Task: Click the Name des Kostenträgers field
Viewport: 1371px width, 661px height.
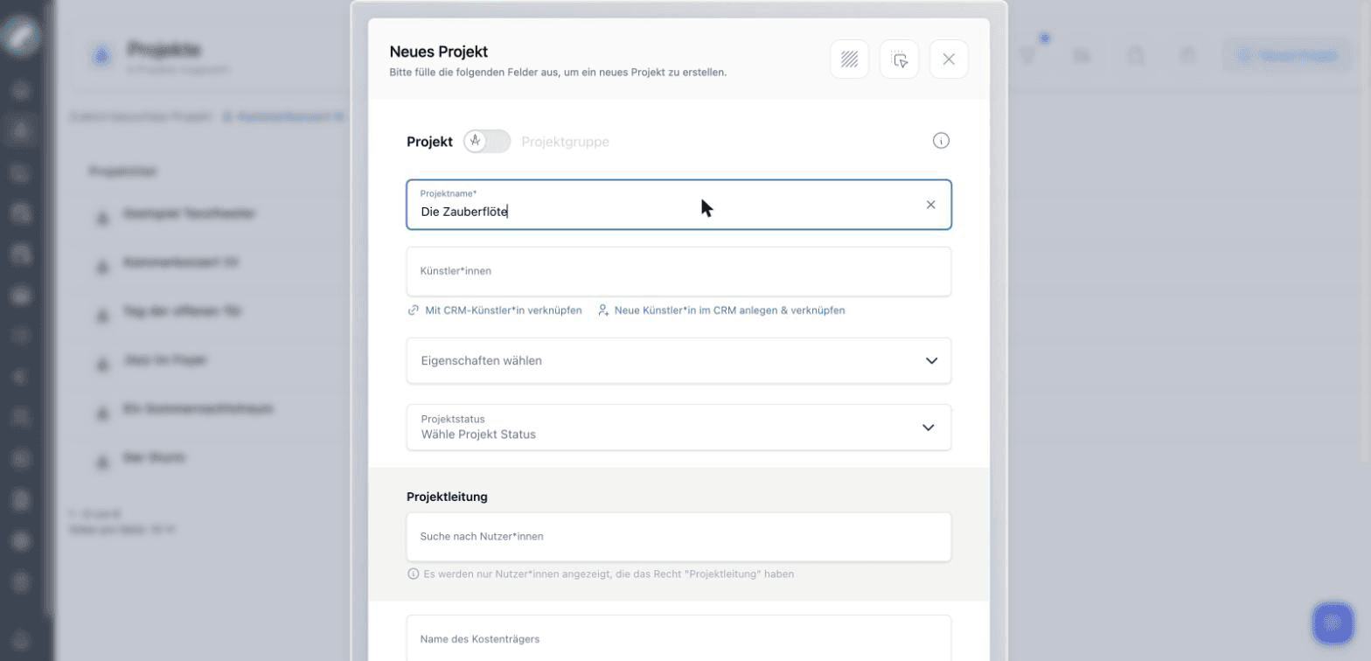Action: 679,638
